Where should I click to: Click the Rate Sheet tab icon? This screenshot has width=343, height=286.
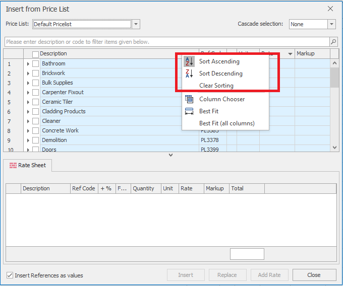pyautogui.click(x=13, y=165)
